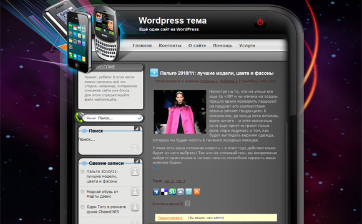Open tag link тег 2
Screen dimensions: 362x224
tap(181, 181)
